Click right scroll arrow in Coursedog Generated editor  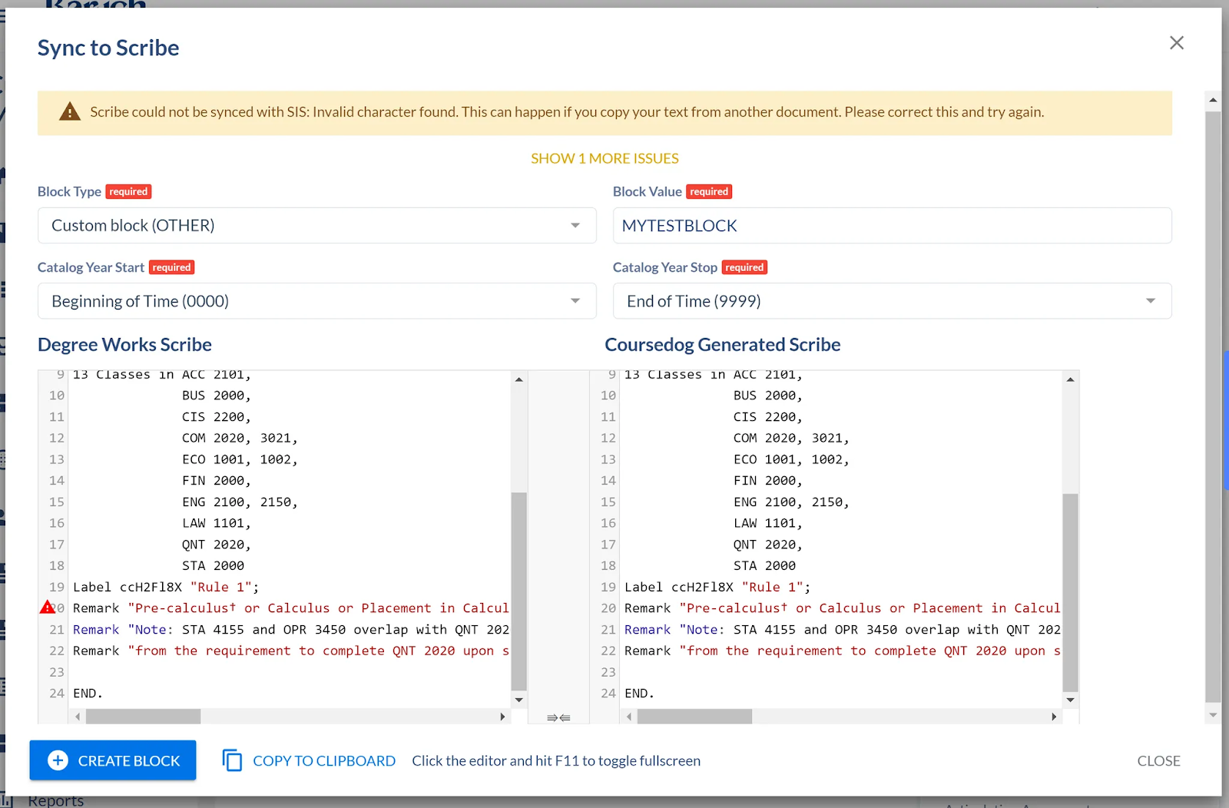tap(1054, 717)
